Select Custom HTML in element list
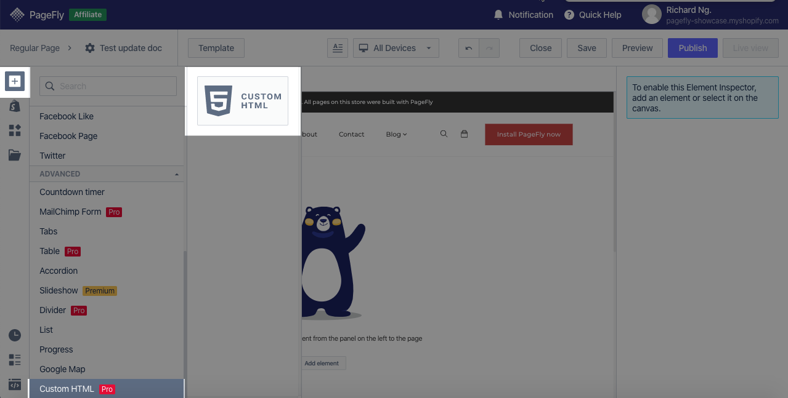This screenshot has height=398, width=788. [x=107, y=389]
